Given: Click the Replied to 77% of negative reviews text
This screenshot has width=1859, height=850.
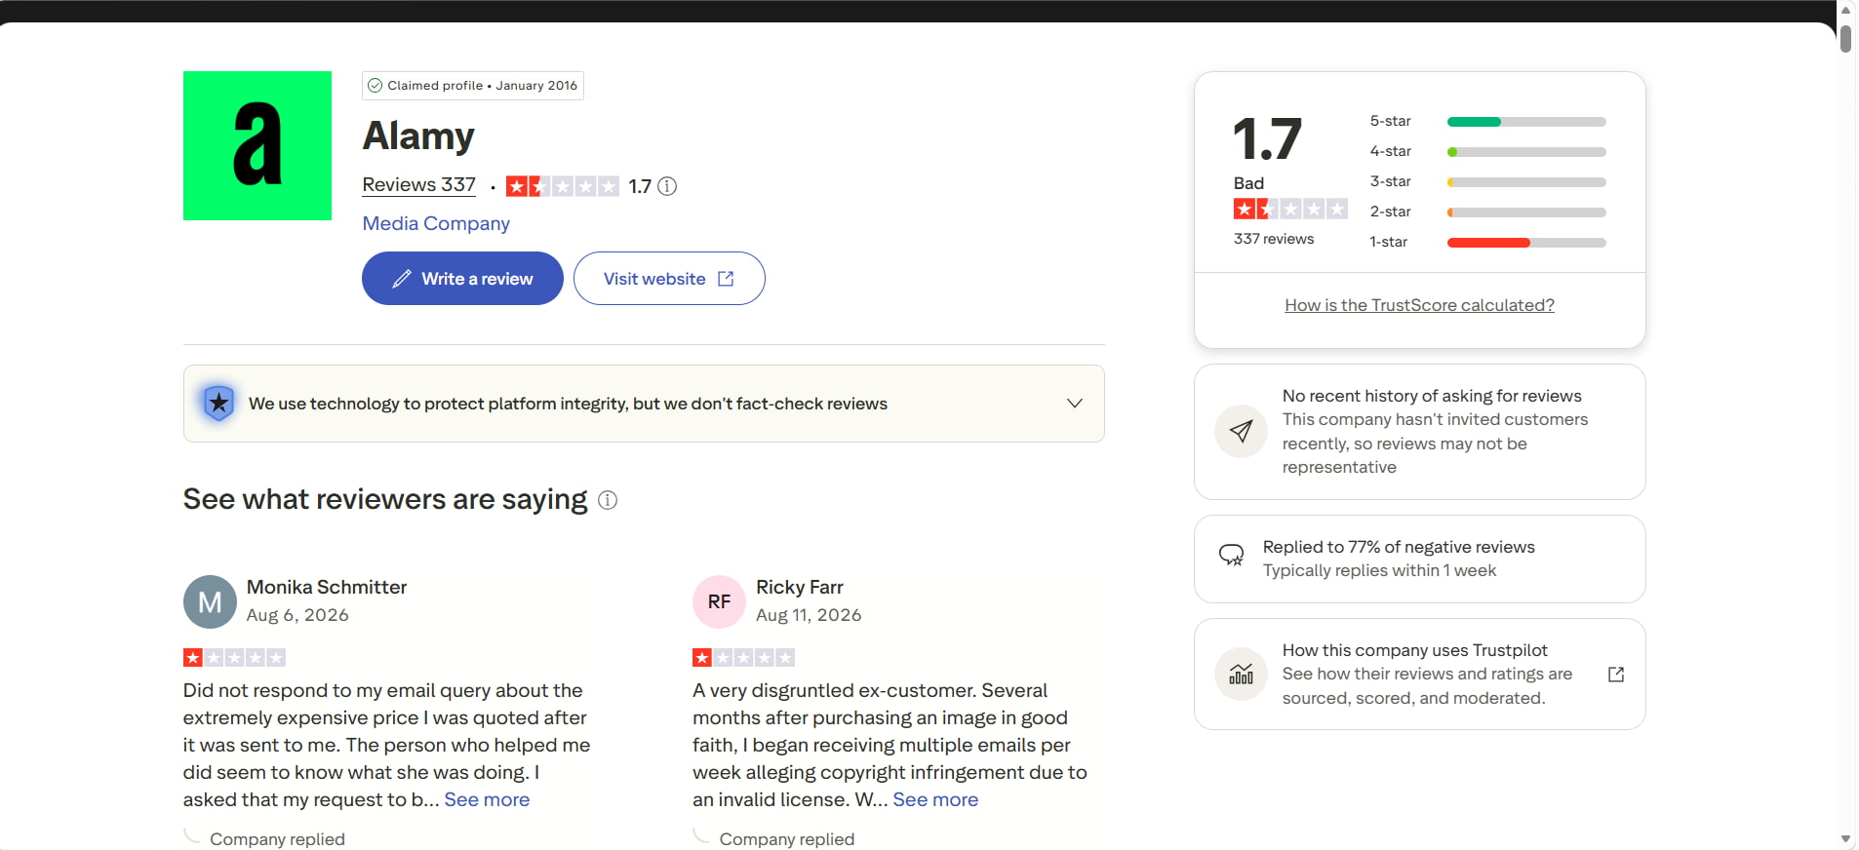Looking at the screenshot, I should tap(1399, 547).
